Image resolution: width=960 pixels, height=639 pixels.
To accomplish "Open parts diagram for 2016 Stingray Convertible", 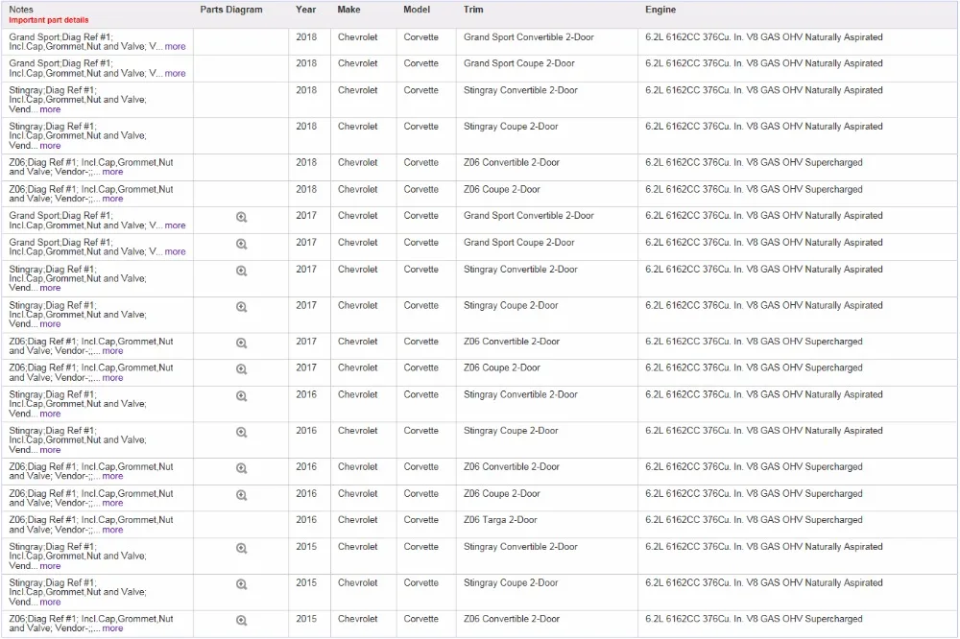I will pyautogui.click(x=242, y=396).
